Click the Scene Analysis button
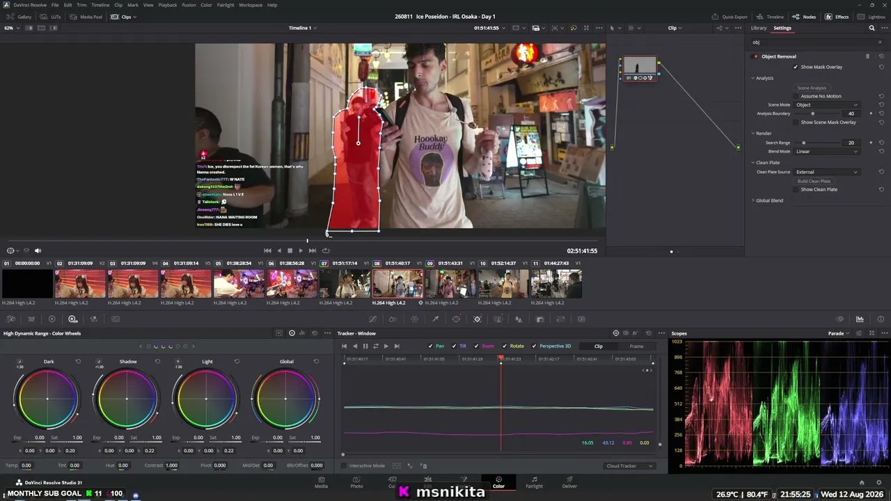 pos(812,88)
